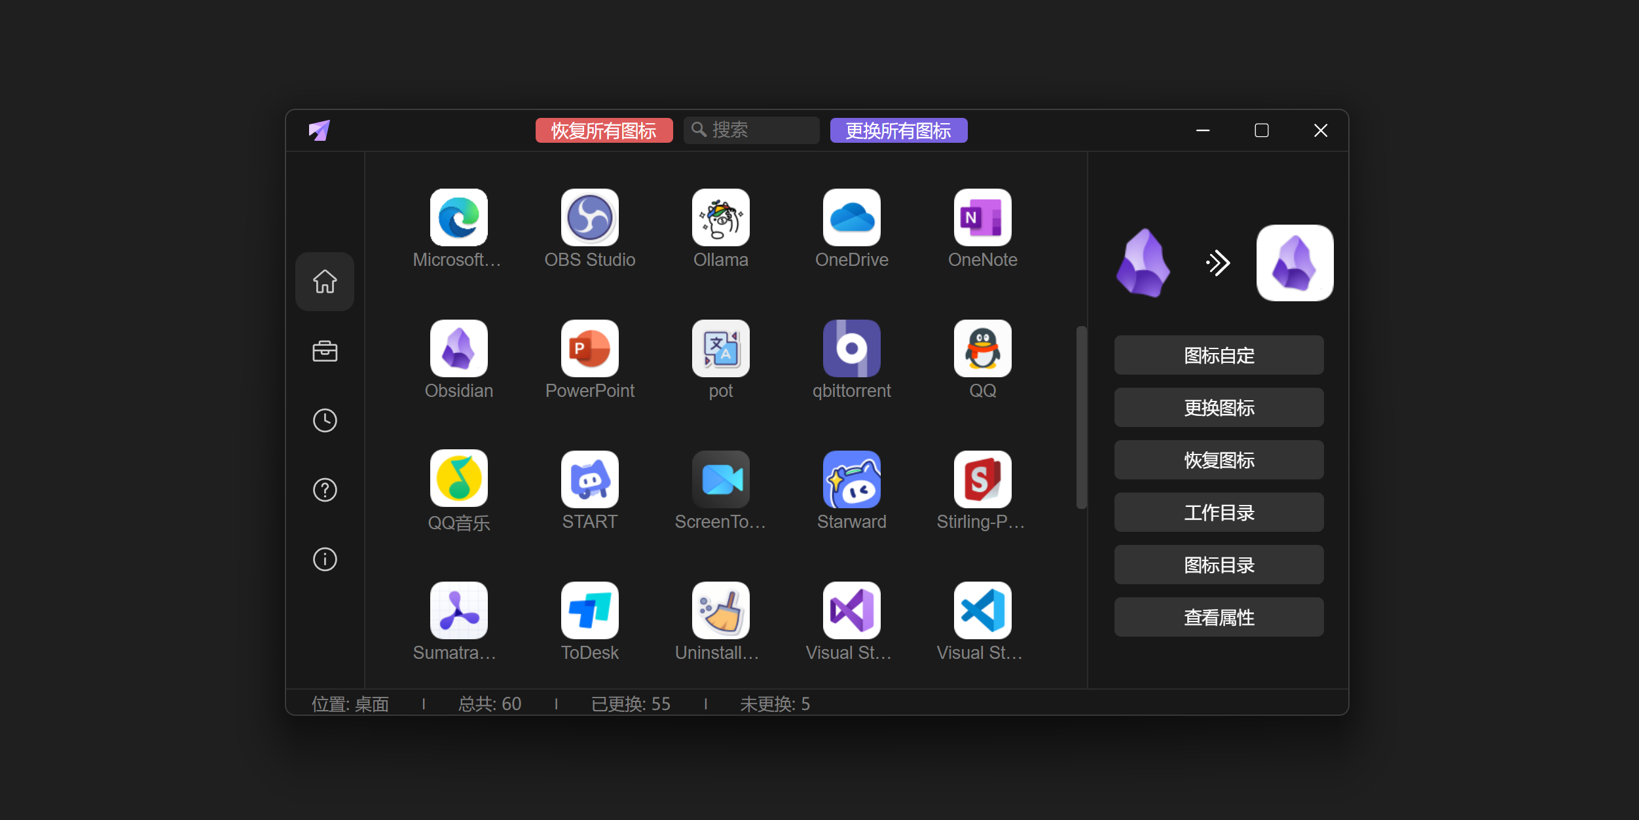The height and width of the screenshot is (820, 1639).
Task: Select the qbittorrent icon
Action: click(x=851, y=348)
